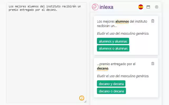Click the word 'instituto' in the editor
The image size is (169, 105).
(x=53, y=6)
